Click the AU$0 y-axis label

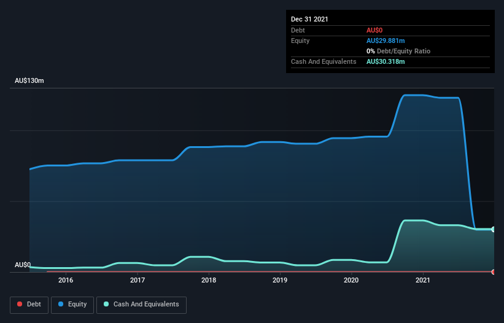(x=23, y=265)
